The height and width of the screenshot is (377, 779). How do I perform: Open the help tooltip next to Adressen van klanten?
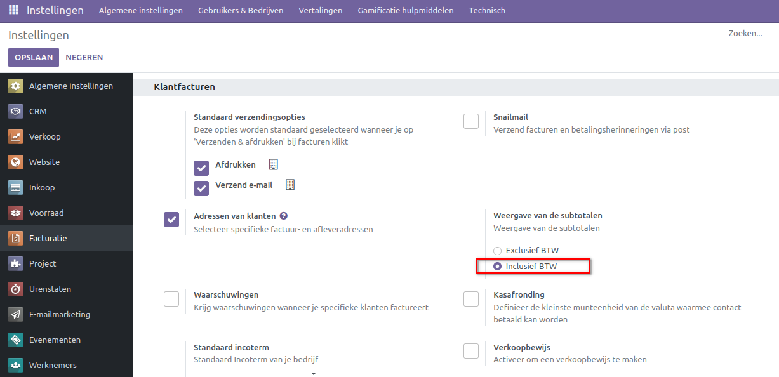283,216
